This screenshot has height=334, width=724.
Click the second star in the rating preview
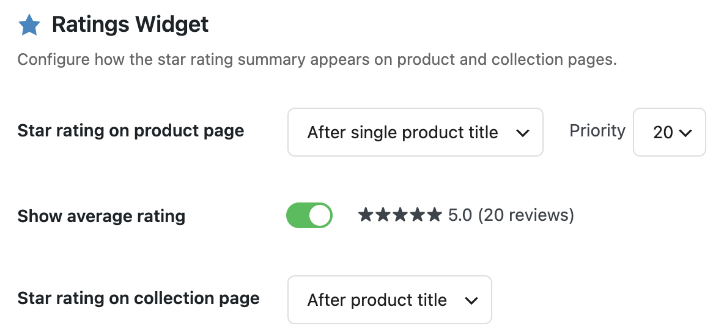coord(383,215)
